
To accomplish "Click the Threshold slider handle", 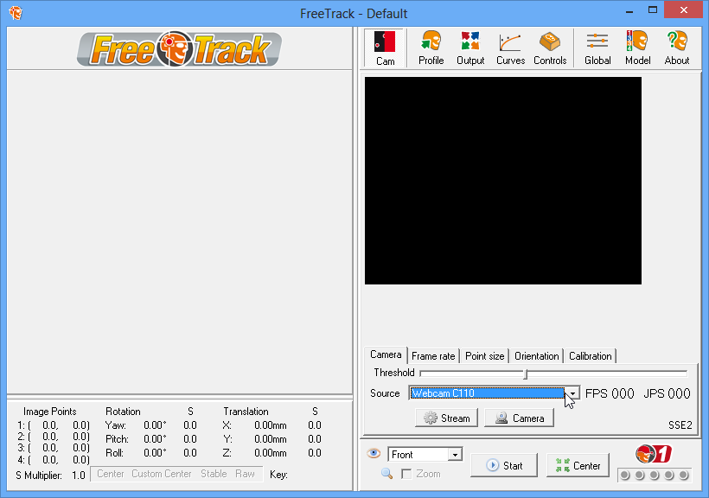I will coord(525,373).
